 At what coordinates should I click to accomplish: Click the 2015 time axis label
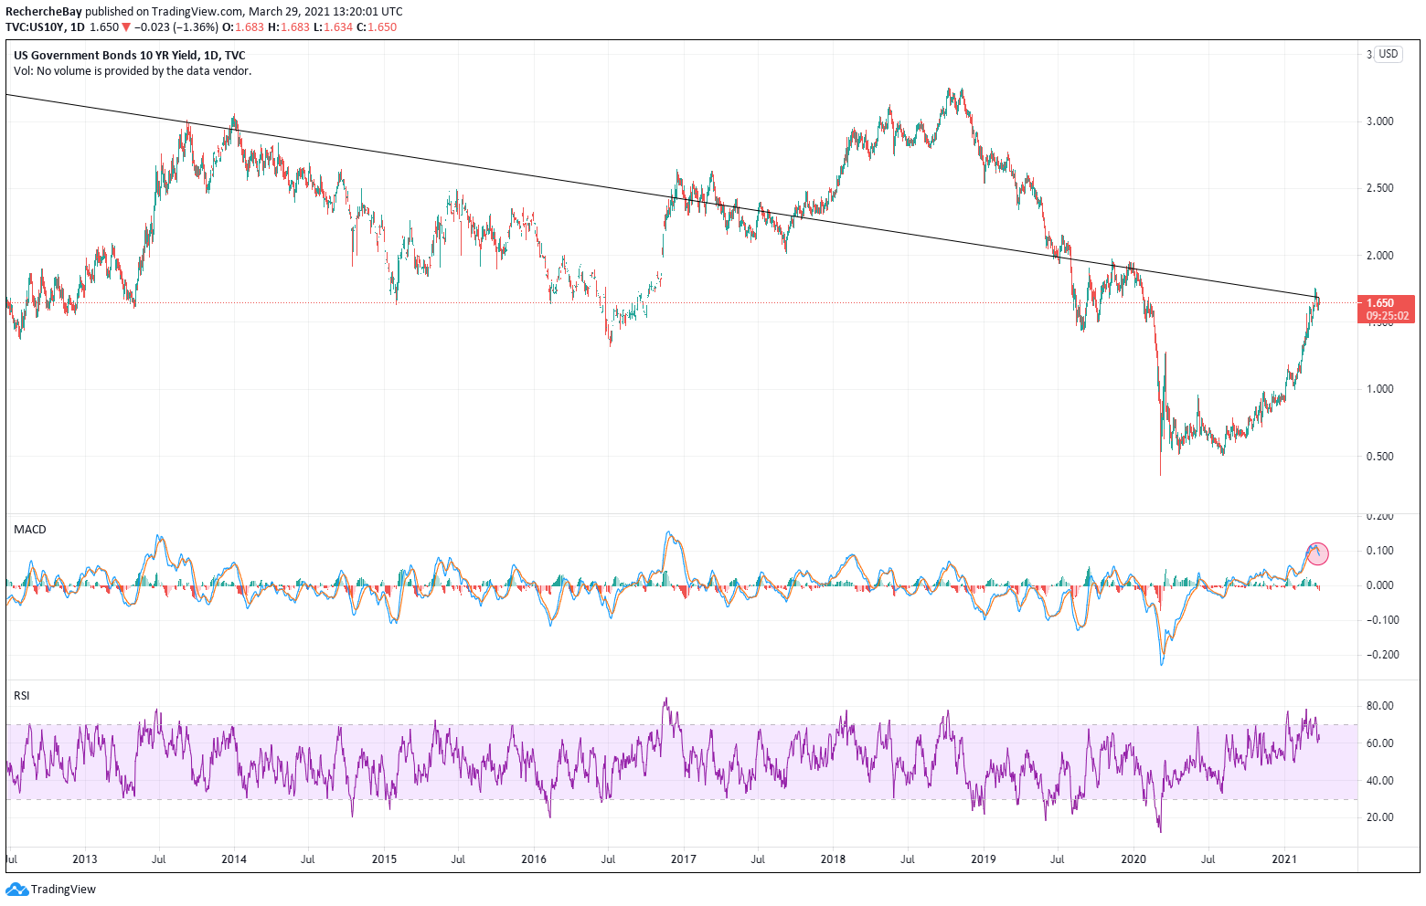(x=384, y=859)
